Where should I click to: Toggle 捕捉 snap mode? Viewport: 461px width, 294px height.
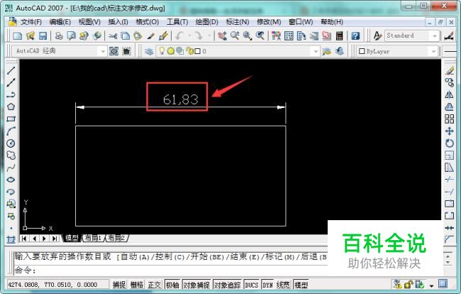(119, 285)
